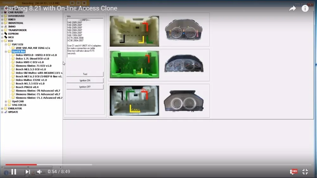Expand the EEPROM tree node
This screenshot has width=317, height=178.
tap(2, 34)
